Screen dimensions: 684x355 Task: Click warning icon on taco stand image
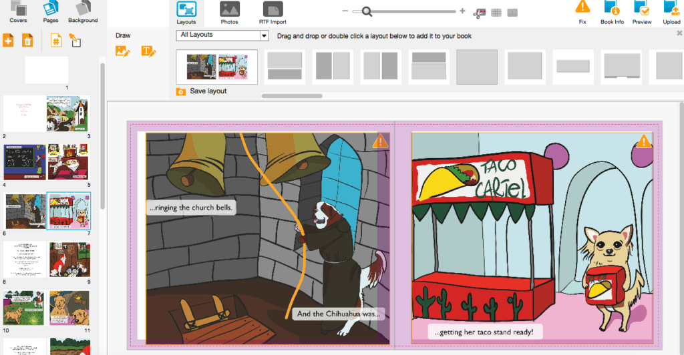pos(643,141)
